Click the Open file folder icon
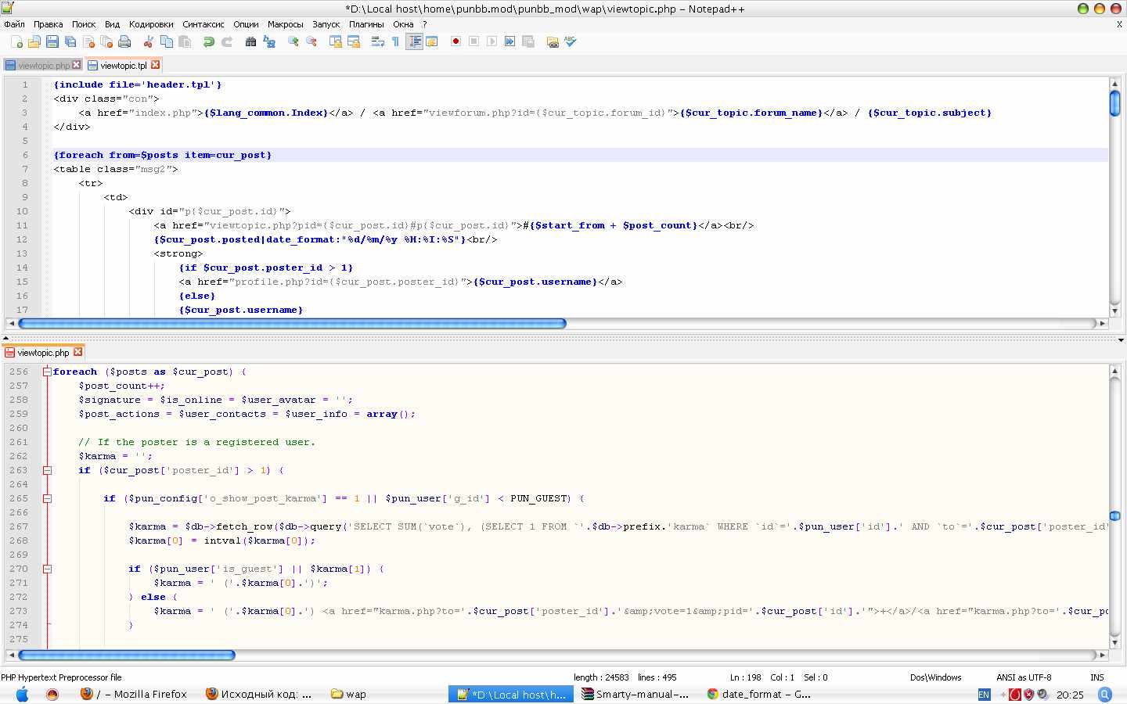 tap(34, 41)
